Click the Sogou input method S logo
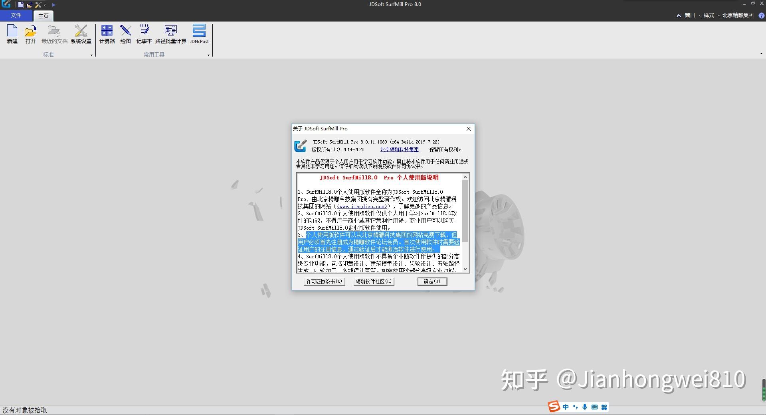766x415 pixels. pyautogui.click(x=554, y=406)
